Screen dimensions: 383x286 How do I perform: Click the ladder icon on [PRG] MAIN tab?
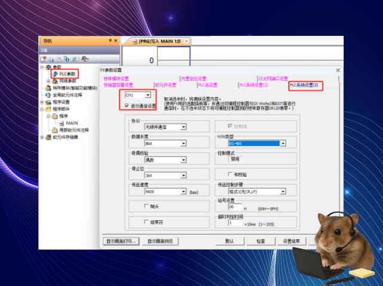click(135, 42)
